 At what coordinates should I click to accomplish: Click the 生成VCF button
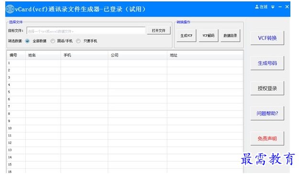tap(186, 36)
